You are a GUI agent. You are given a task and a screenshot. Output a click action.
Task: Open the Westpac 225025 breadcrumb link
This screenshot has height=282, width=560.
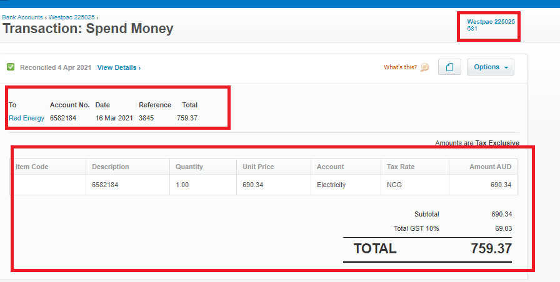[71, 17]
